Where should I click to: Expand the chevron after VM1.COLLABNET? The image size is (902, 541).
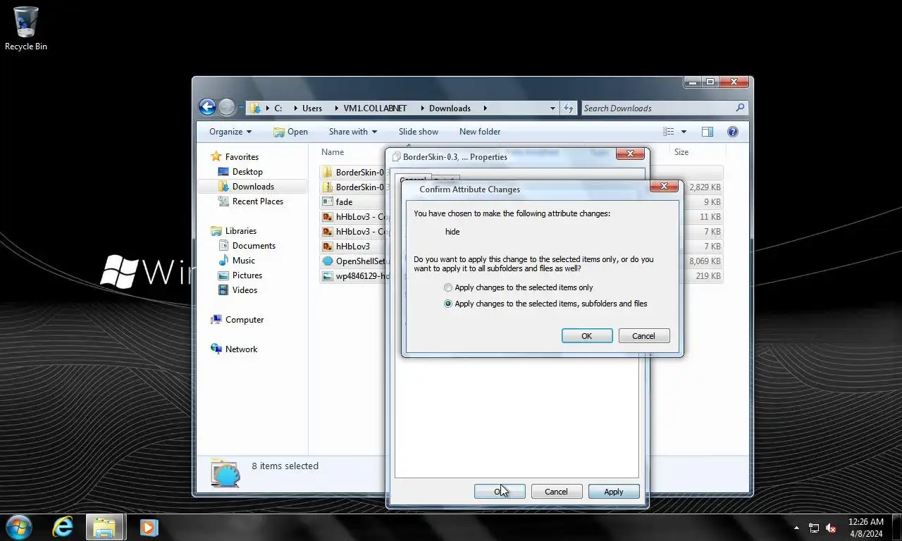coord(421,108)
